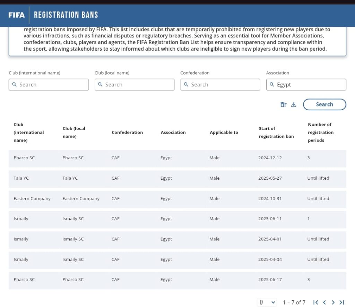355x307 pixels.
Task: Click magnifier icon in Club local name field
Action: pyautogui.click(x=100, y=85)
